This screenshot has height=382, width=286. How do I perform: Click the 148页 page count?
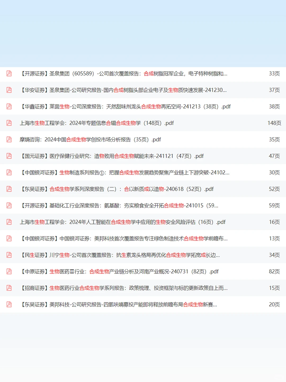(274, 123)
